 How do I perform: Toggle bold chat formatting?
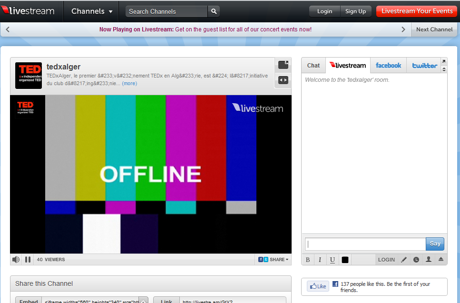tap(308, 260)
